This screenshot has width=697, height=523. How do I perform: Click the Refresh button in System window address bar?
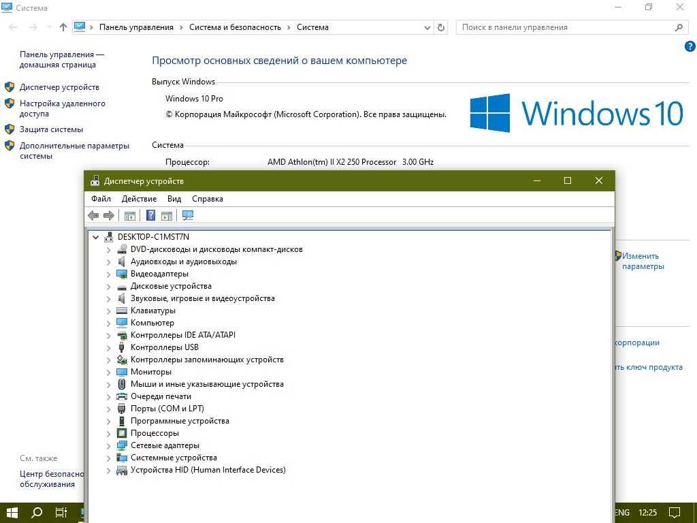[x=441, y=27]
